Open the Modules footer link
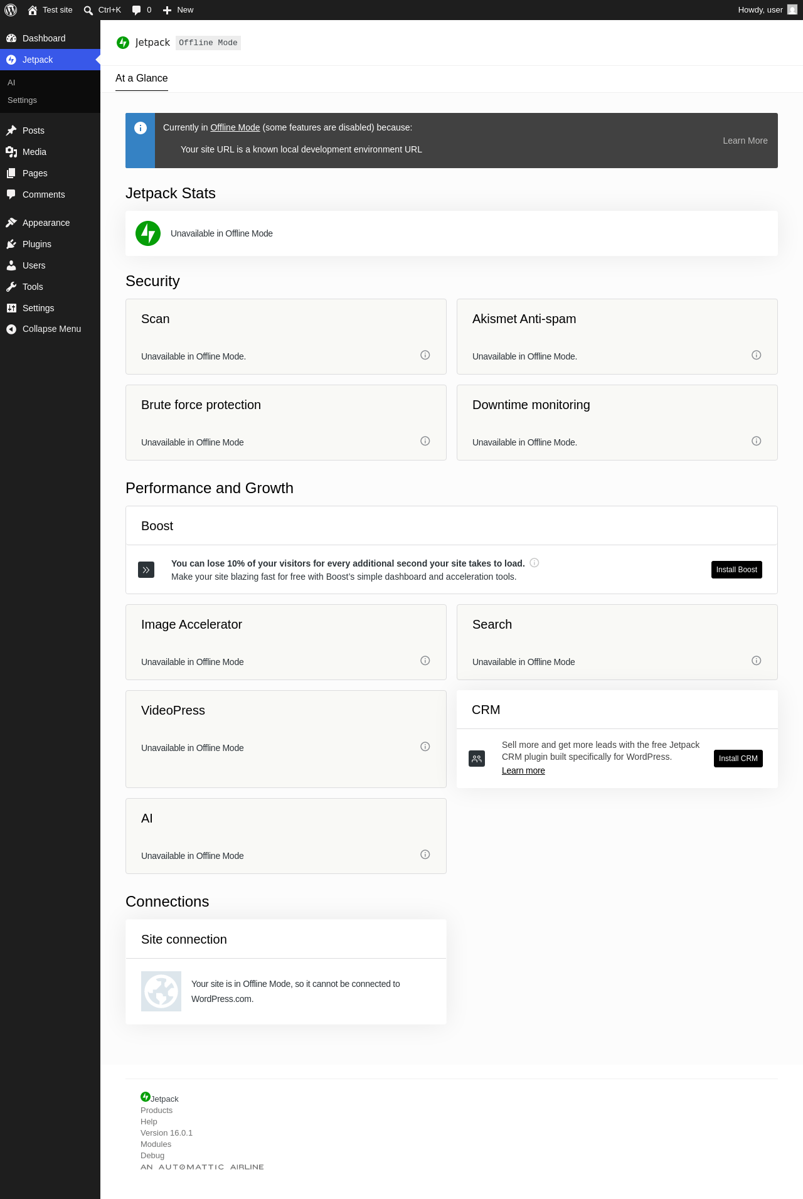 click(x=156, y=1144)
